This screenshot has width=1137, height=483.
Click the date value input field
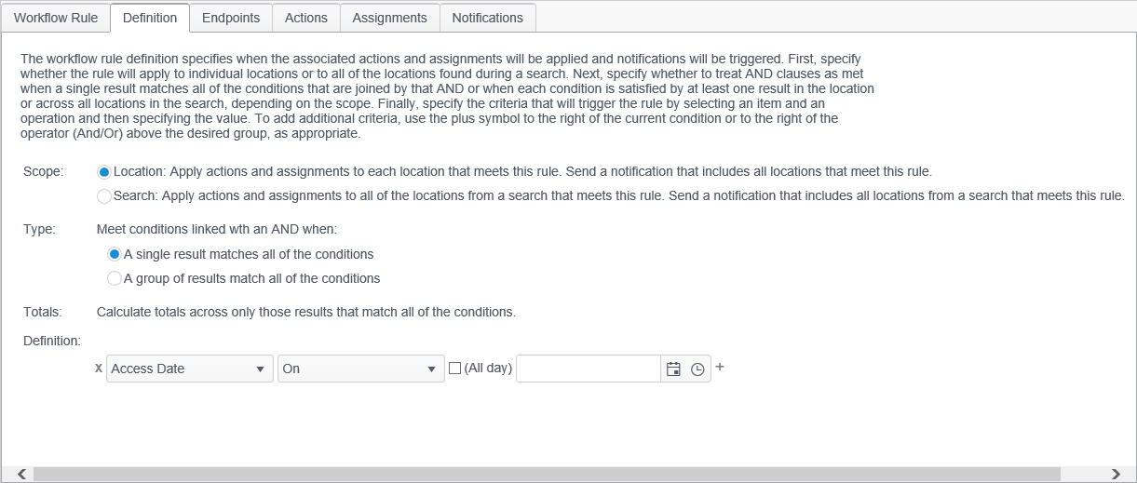click(589, 369)
